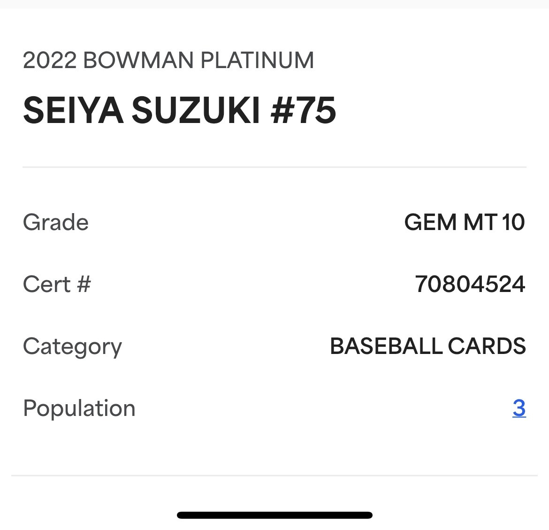The image size is (549, 530).
Task: Tap the Population row label
Action: (79, 408)
